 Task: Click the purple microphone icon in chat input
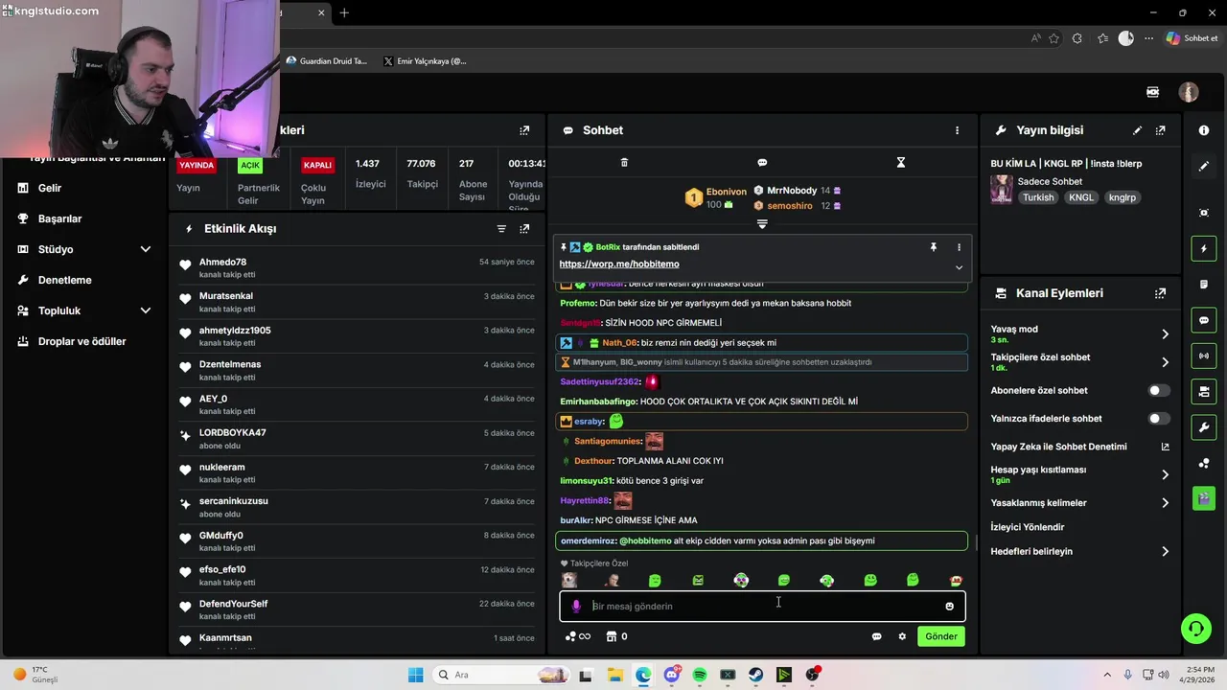point(576,607)
